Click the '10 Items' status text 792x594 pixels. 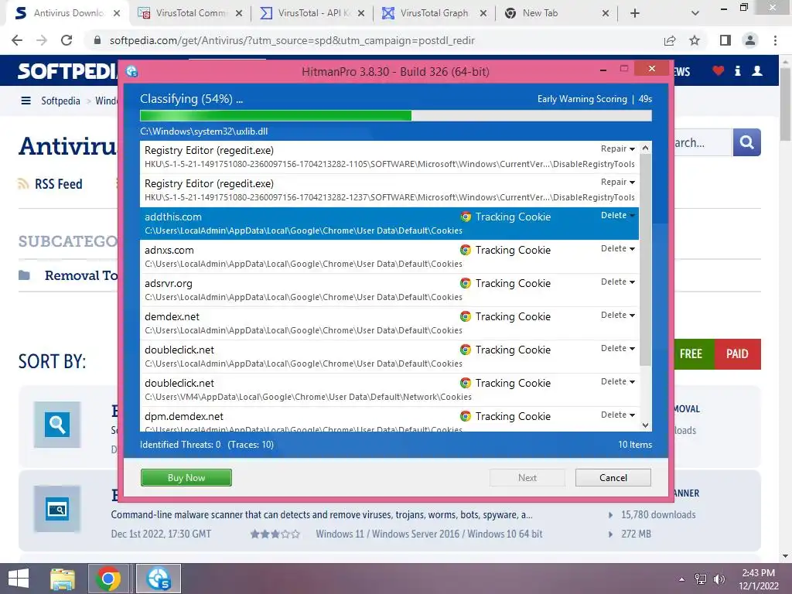(x=635, y=445)
